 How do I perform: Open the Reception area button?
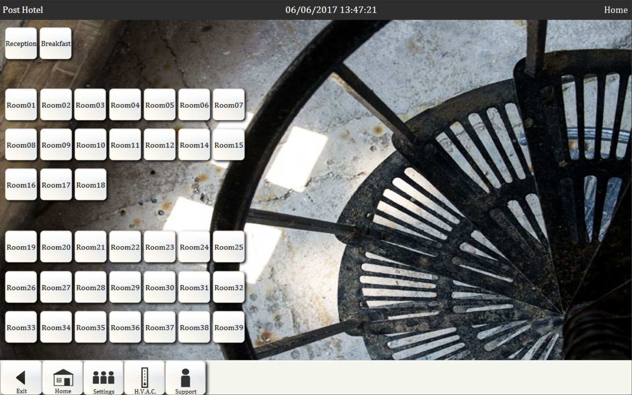point(21,43)
